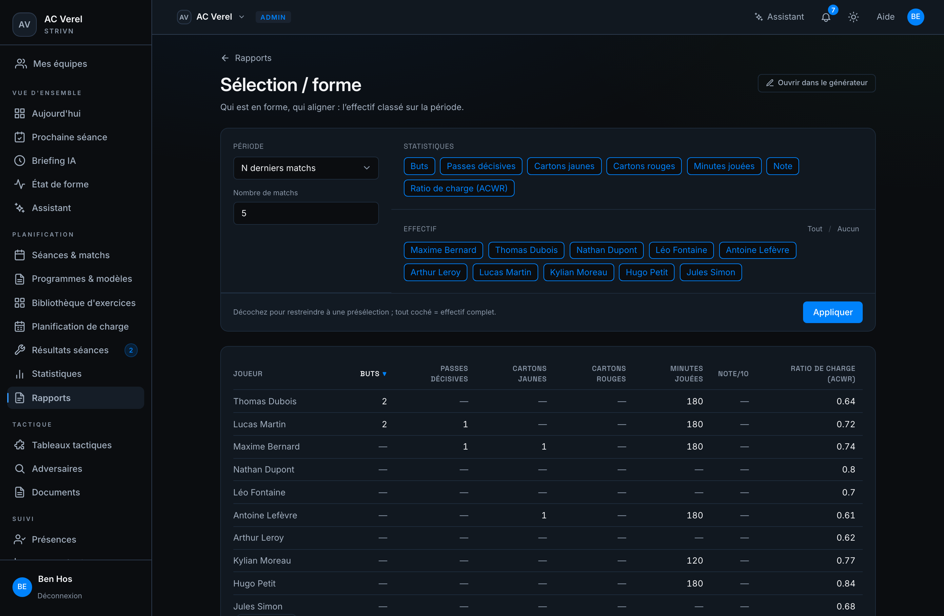Open État de forme activity icon
Image resolution: width=944 pixels, height=616 pixels.
click(19, 184)
